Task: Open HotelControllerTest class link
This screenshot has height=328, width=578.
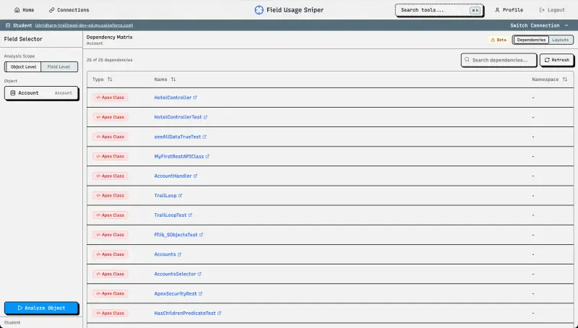Action: click(178, 117)
